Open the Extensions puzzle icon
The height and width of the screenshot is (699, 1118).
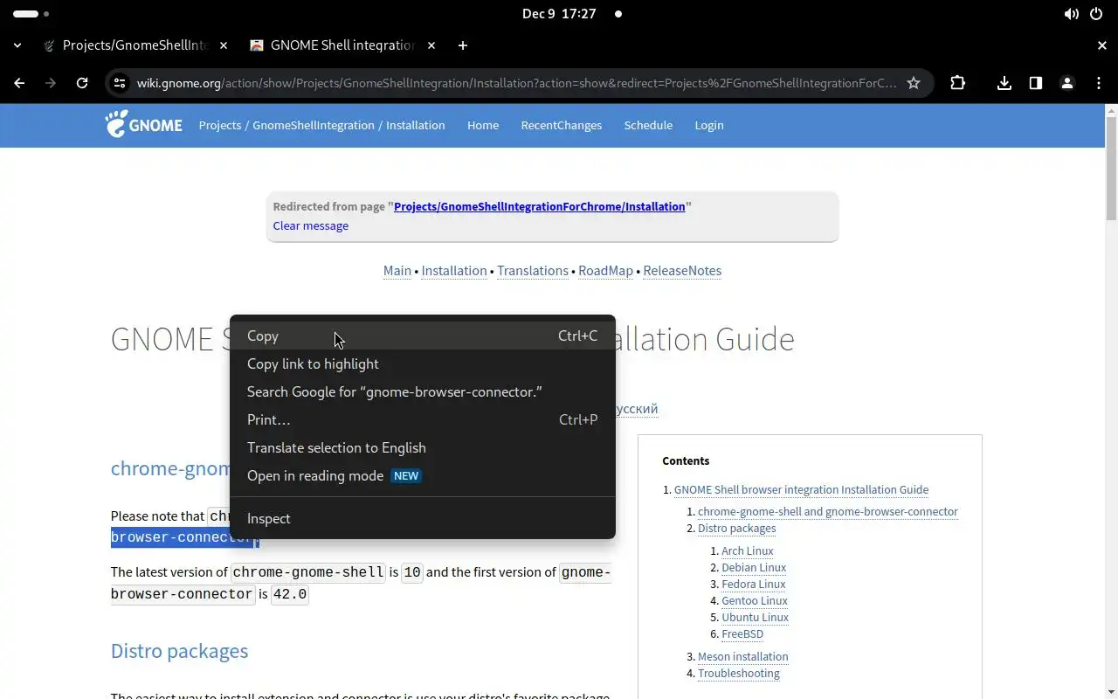coord(957,83)
